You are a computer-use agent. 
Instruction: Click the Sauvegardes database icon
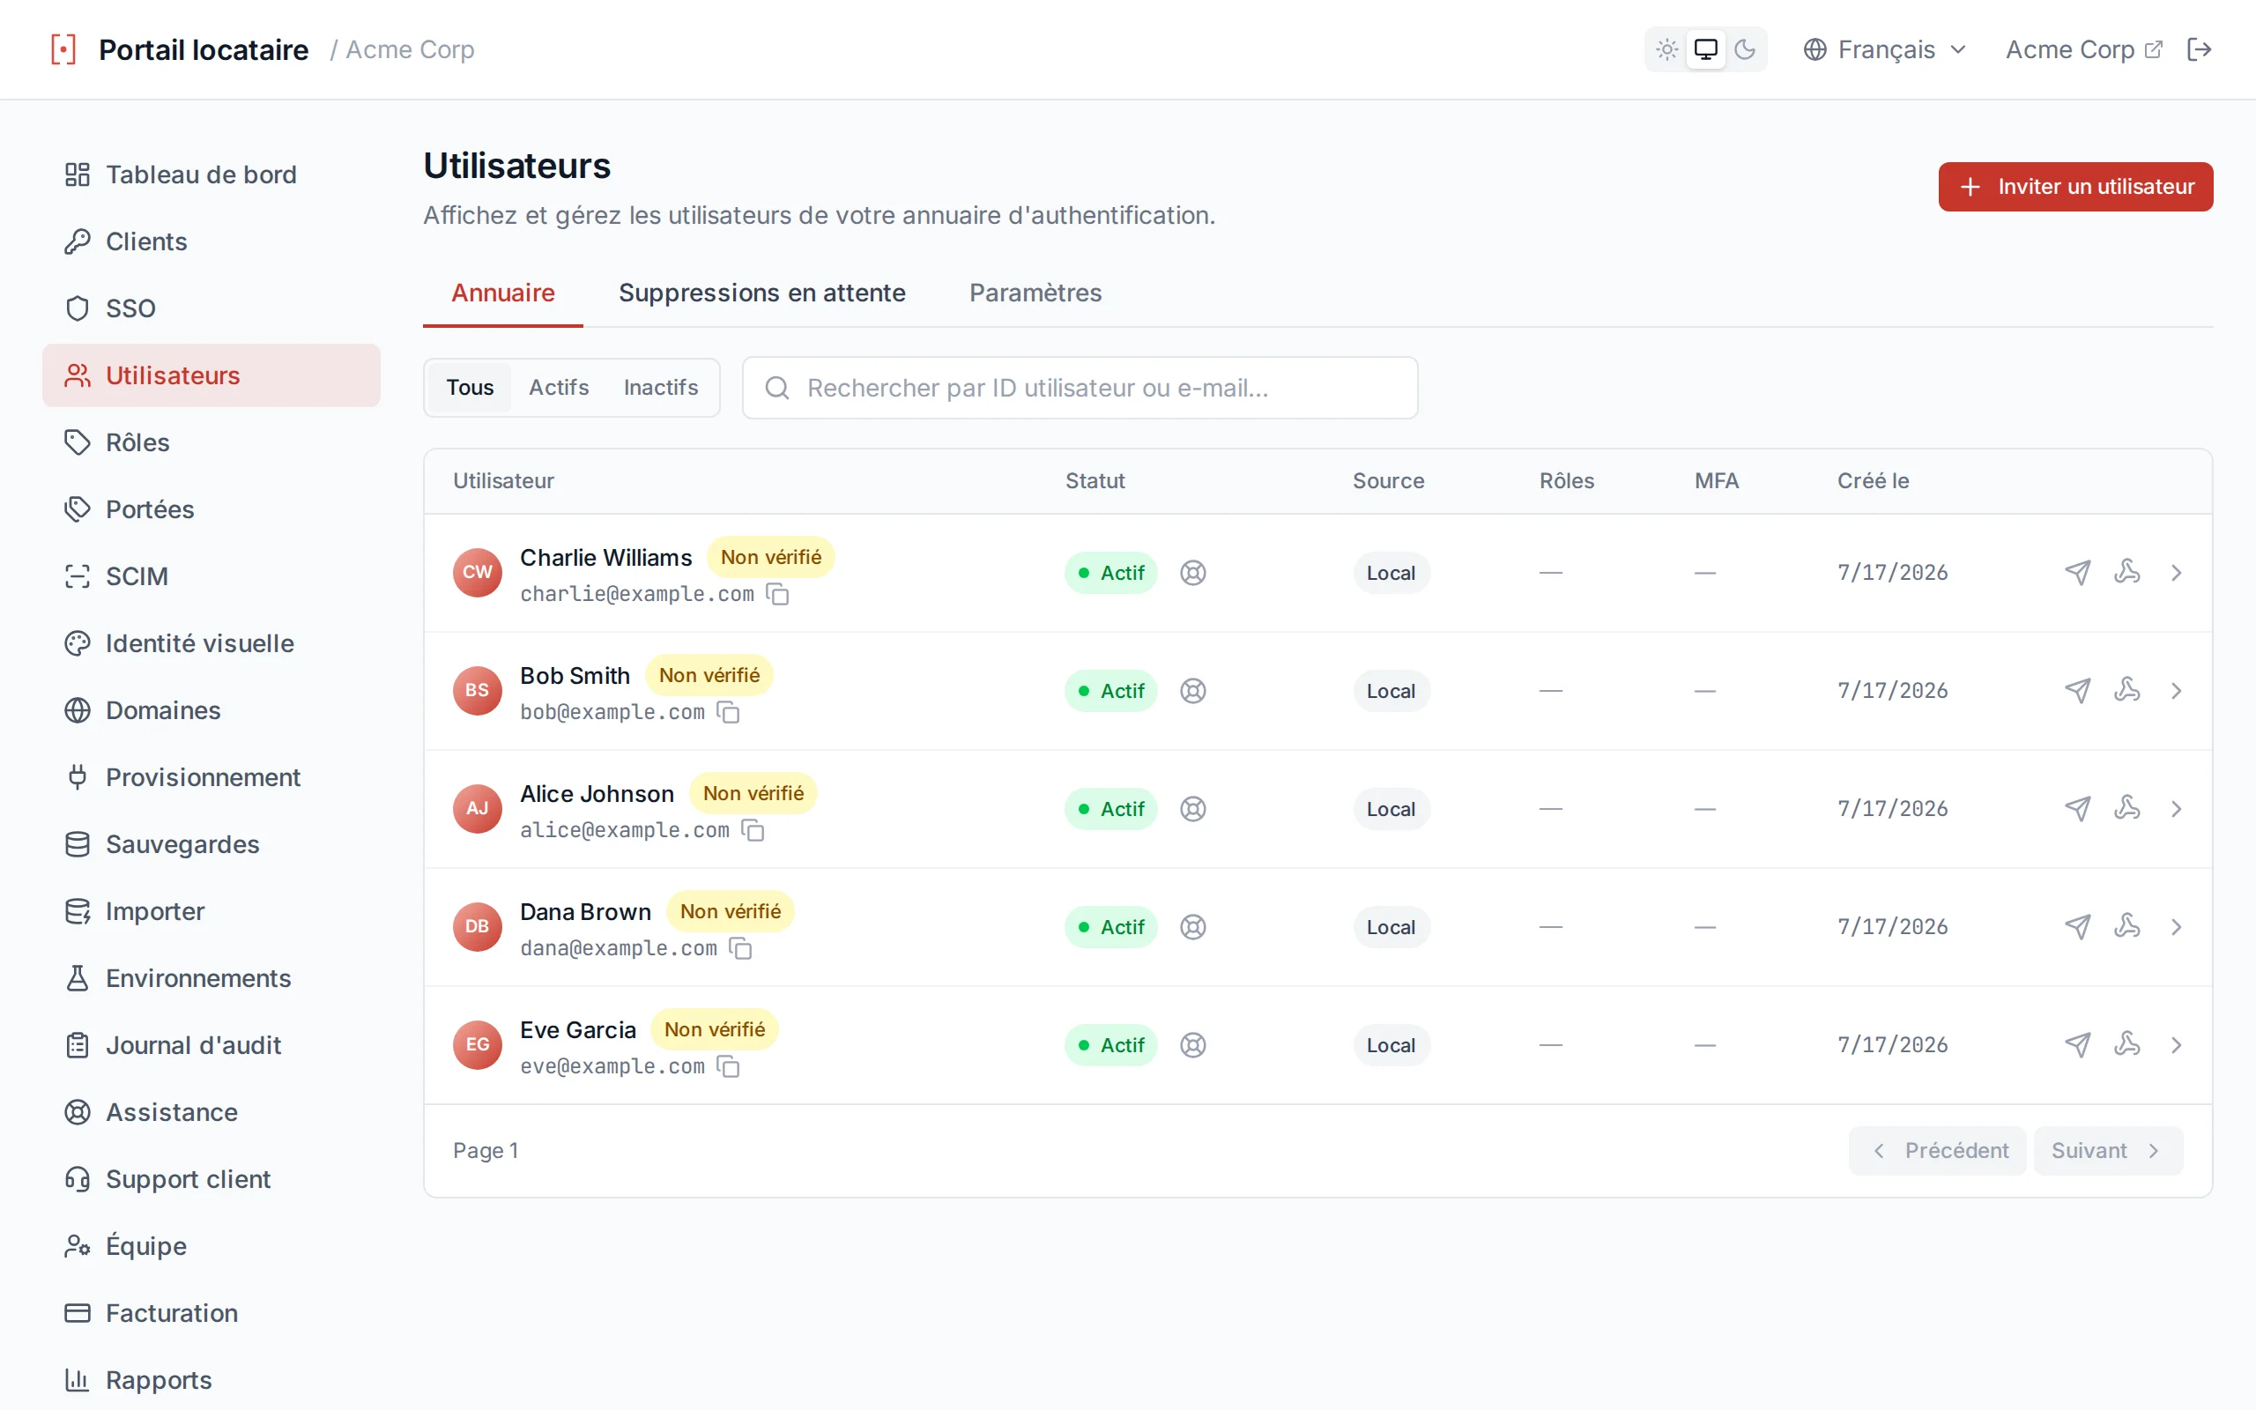click(x=78, y=844)
